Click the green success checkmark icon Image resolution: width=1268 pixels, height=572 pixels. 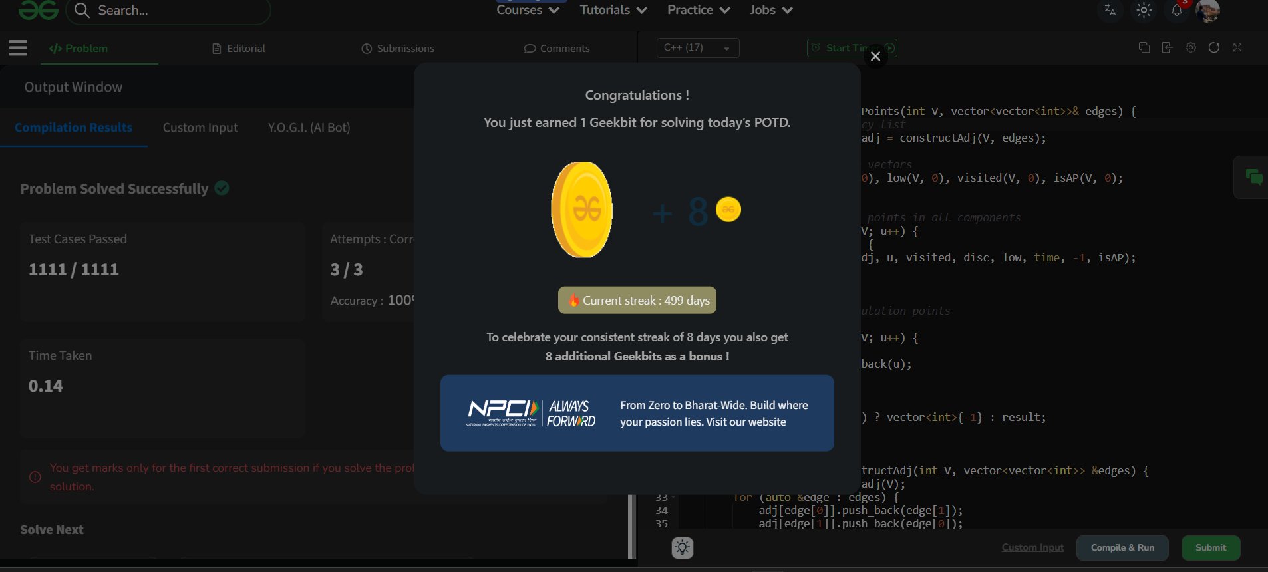[222, 188]
